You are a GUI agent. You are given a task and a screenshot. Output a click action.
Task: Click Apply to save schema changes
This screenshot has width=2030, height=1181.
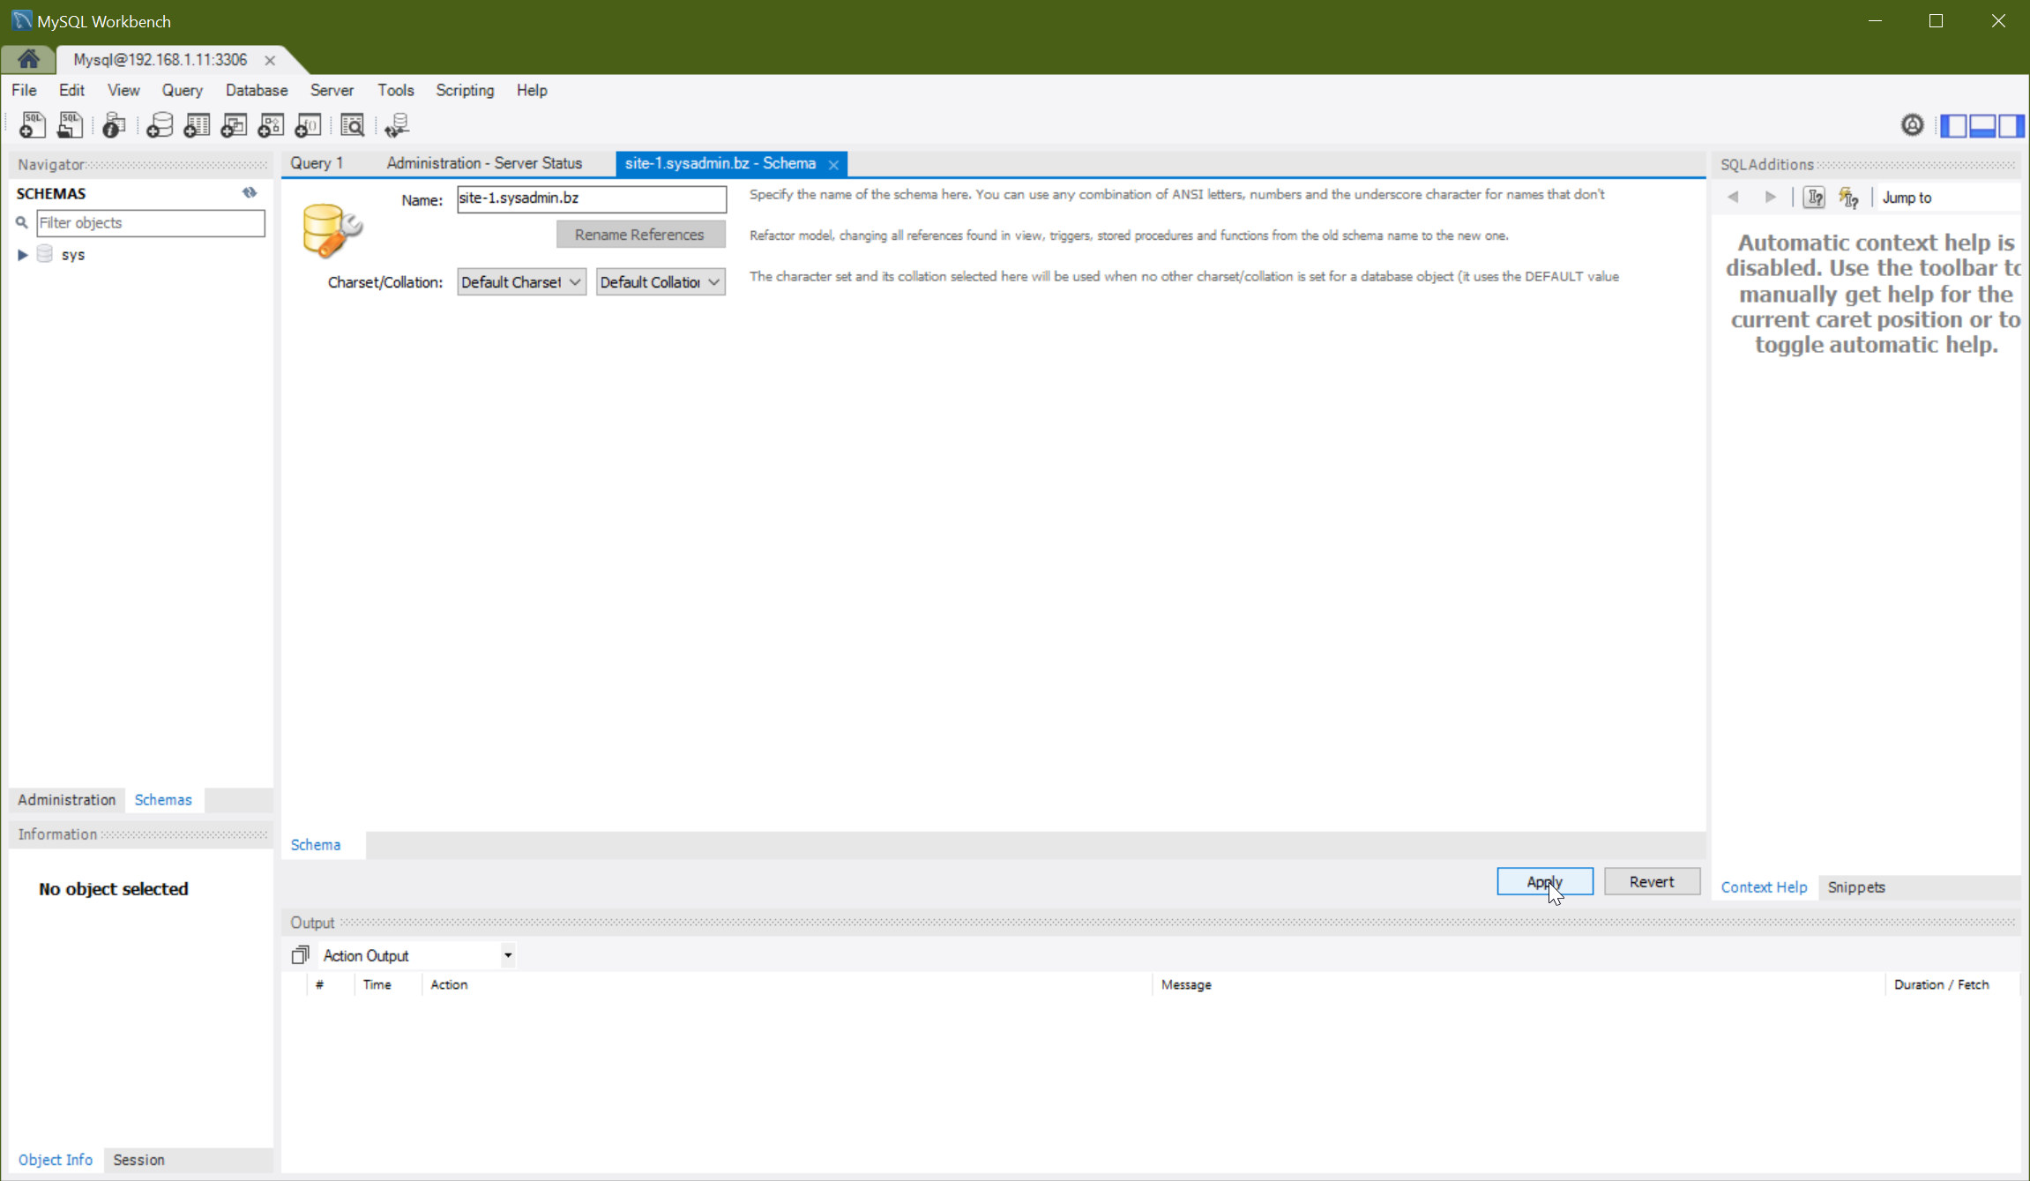click(x=1543, y=881)
